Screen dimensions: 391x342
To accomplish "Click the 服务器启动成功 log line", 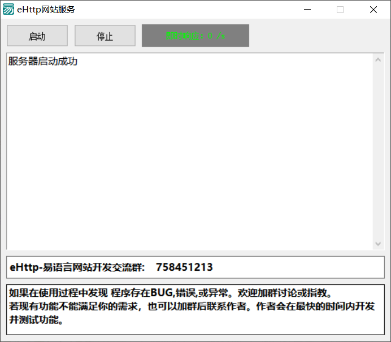I will 43,62.
